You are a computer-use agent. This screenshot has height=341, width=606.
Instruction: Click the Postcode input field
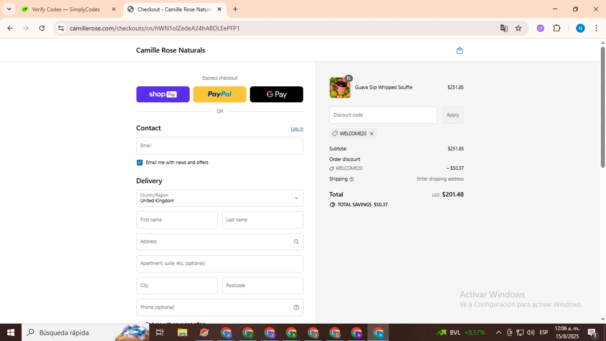(x=263, y=286)
